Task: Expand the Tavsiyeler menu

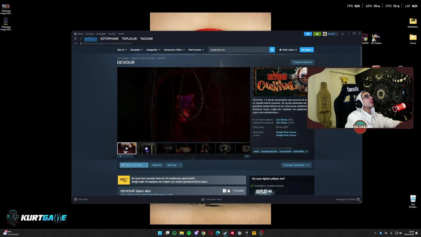Action: [x=136, y=50]
